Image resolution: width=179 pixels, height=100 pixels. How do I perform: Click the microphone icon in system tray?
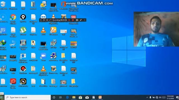[150, 97]
